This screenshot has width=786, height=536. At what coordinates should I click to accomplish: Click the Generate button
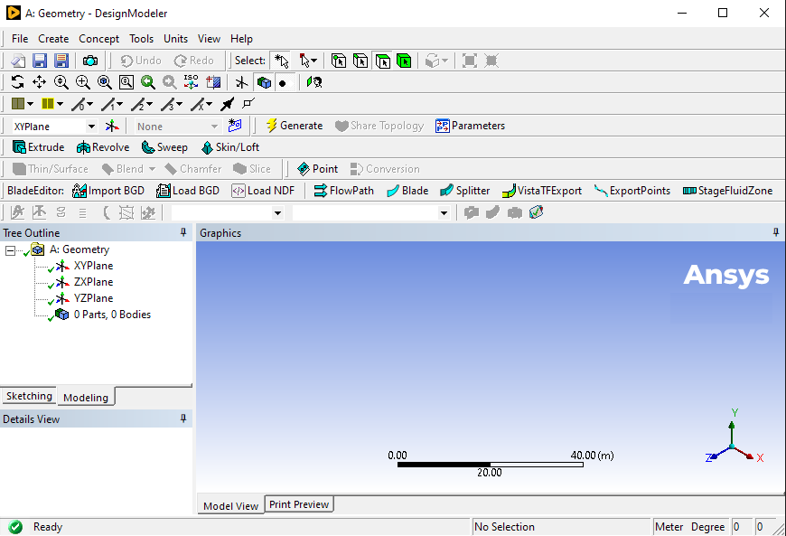point(294,126)
